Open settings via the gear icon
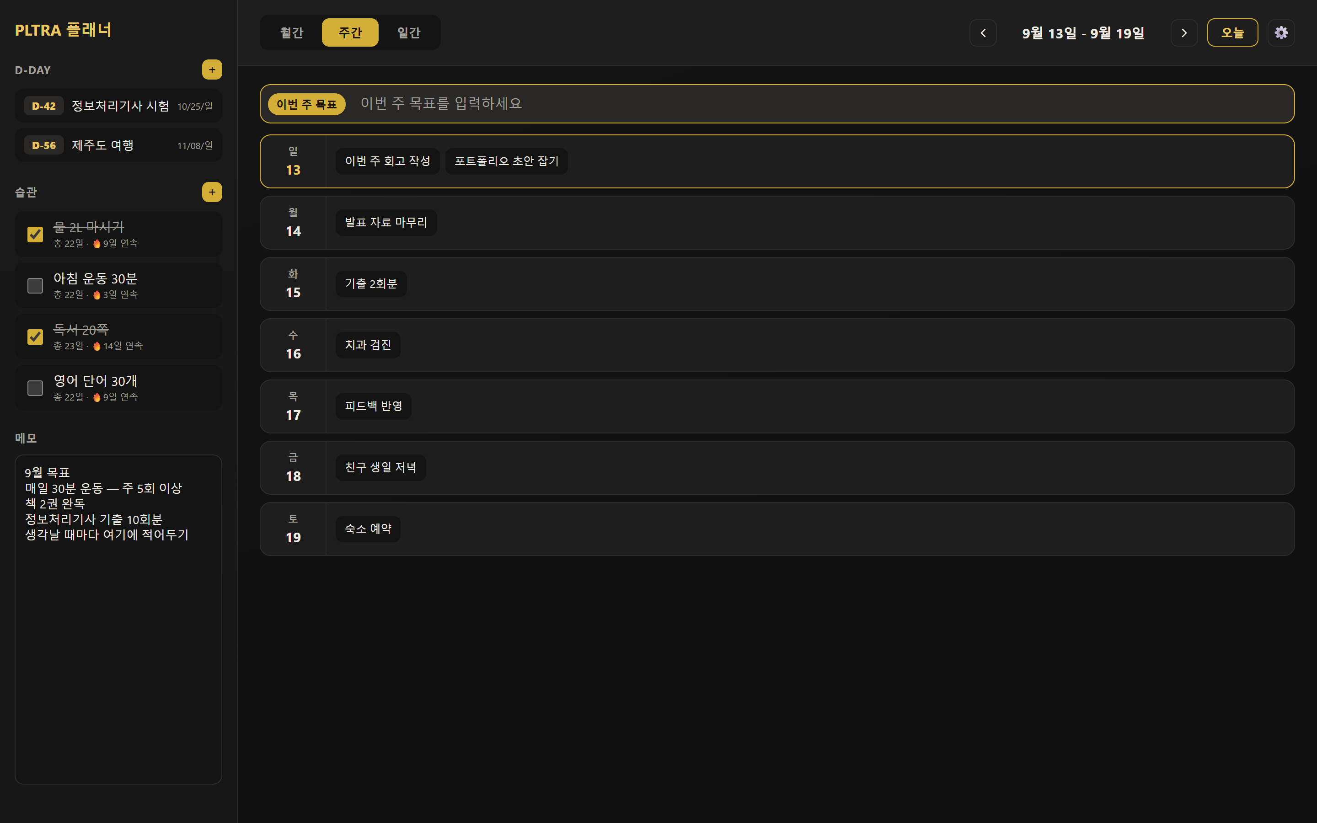 click(1281, 32)
